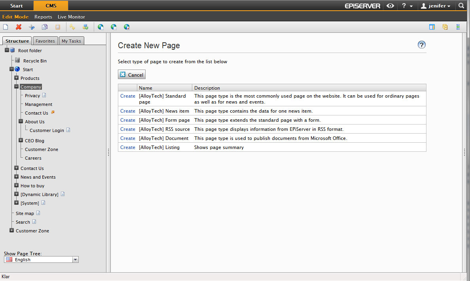Viewport: 470px width, 281px height.
Task: Open the help question mark icon
Action: point(421,45)
